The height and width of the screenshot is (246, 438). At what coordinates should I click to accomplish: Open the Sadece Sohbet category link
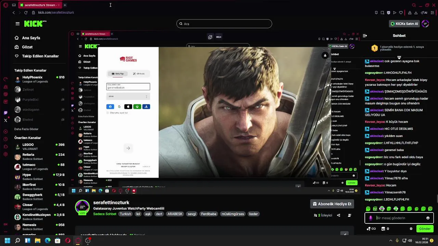105,214
